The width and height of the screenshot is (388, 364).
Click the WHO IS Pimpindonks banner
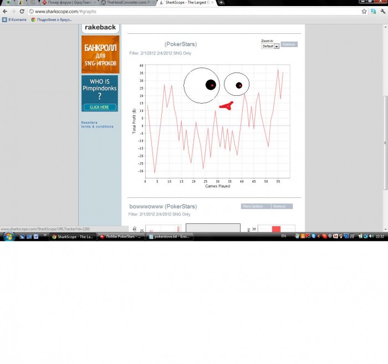click(x=100, y=94)
